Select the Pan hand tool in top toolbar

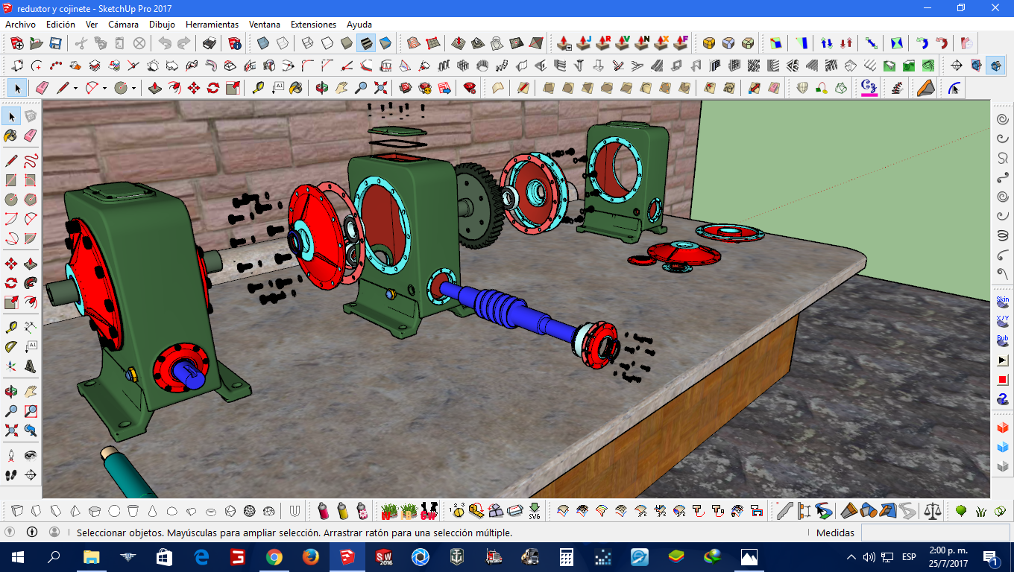[341, 88]
